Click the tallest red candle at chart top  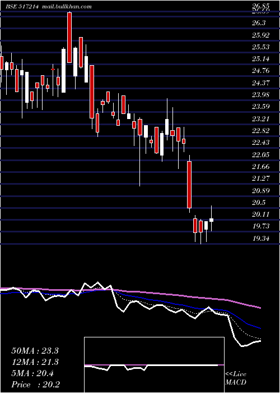[x=69, y=38]
